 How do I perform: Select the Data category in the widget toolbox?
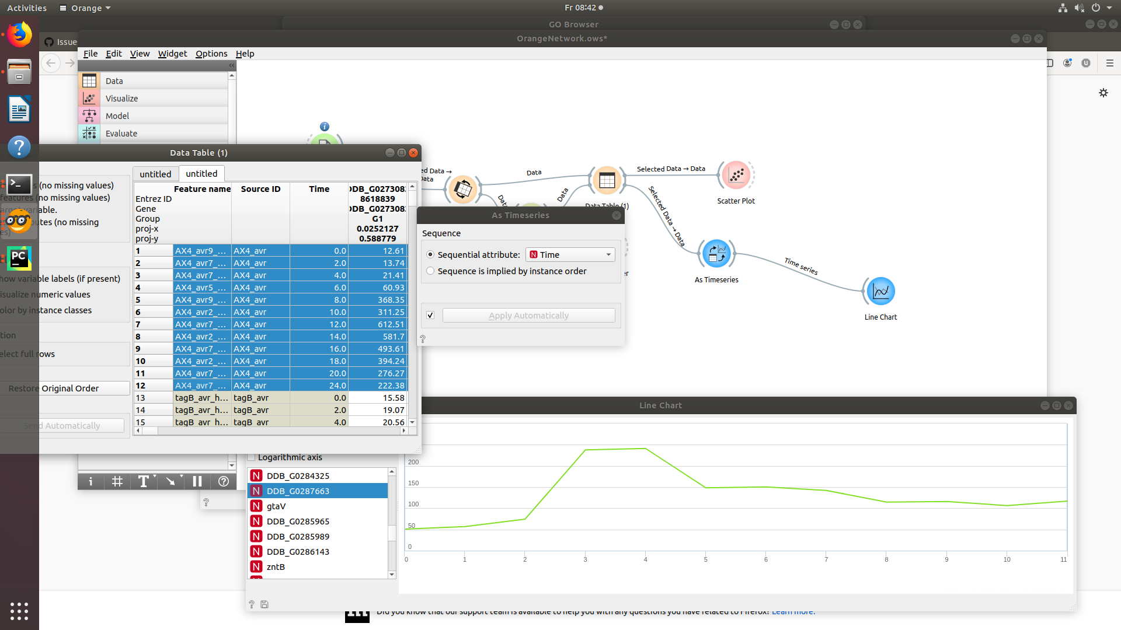point(114,80)
